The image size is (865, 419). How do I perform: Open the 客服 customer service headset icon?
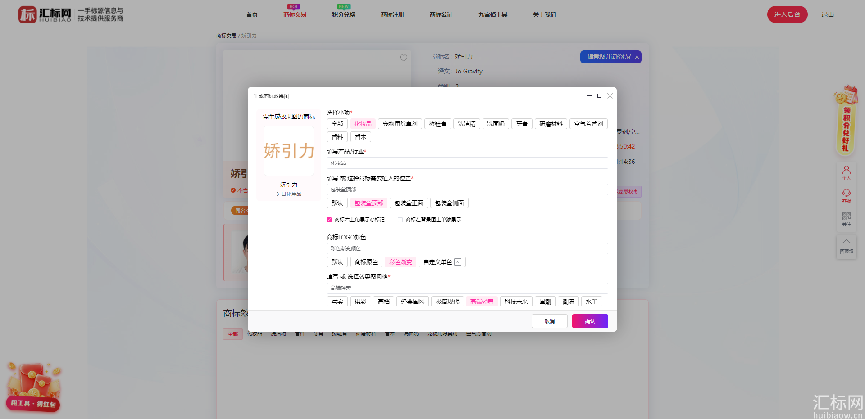(847, 196)
